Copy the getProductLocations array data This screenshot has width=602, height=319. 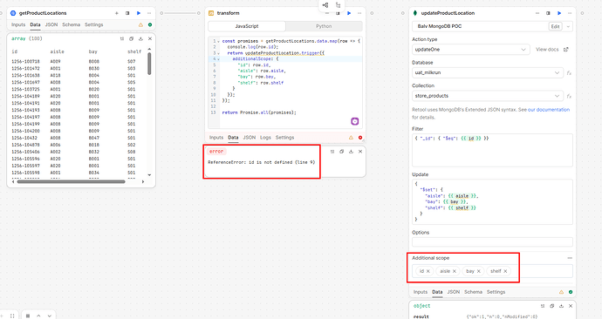pyautogui.click(x=131, y=38)
